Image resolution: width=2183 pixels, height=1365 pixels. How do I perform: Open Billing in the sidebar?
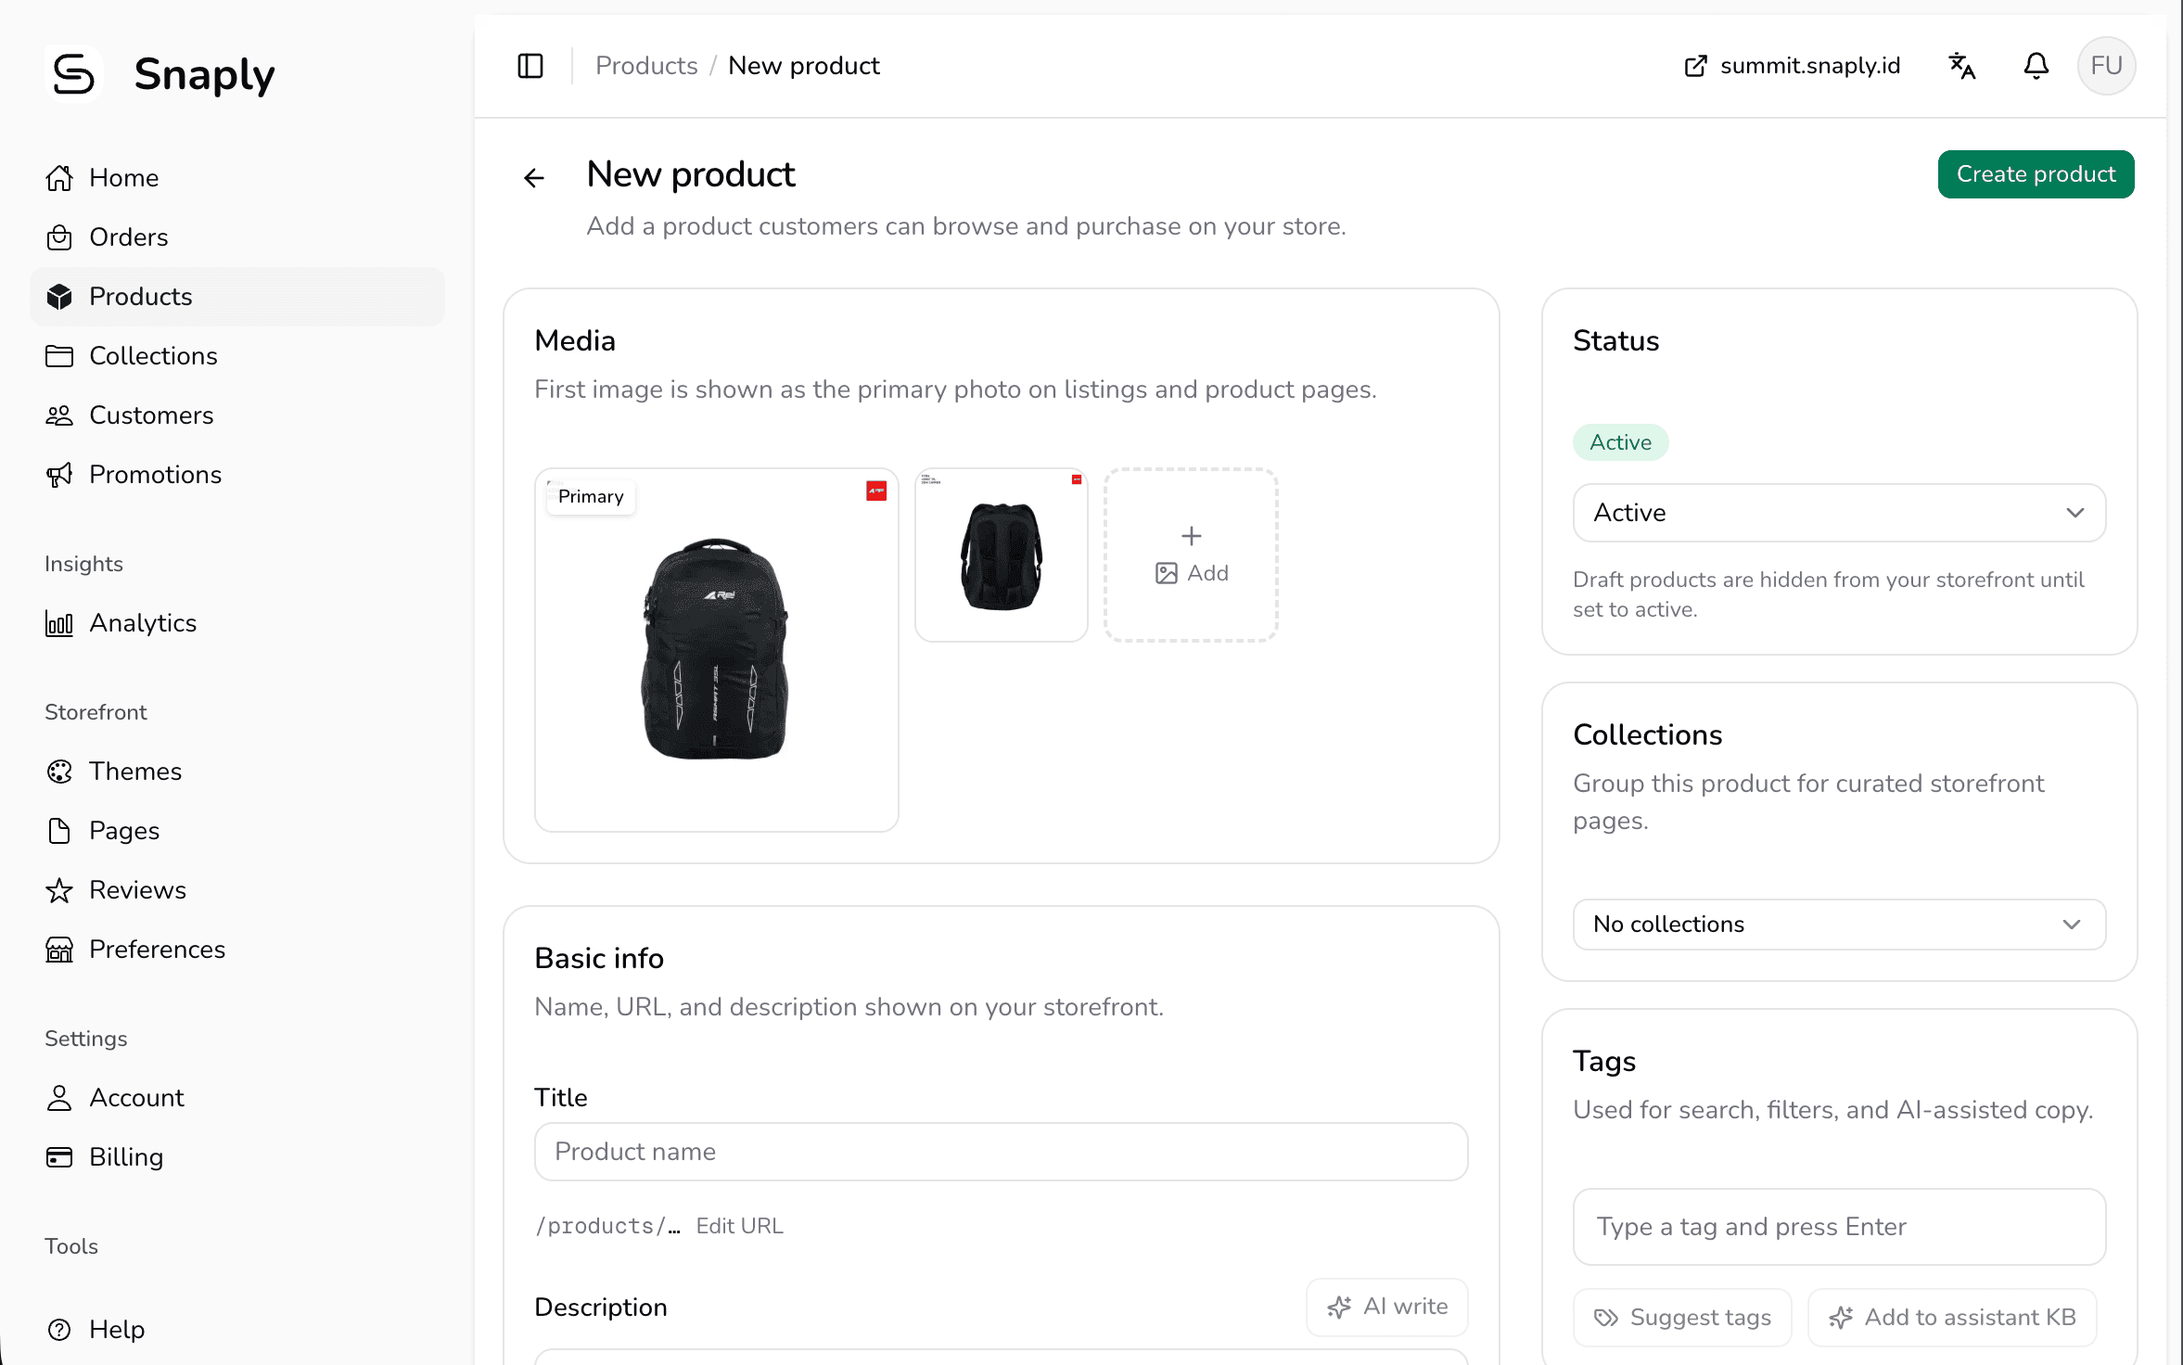[x=237, y=1157]
